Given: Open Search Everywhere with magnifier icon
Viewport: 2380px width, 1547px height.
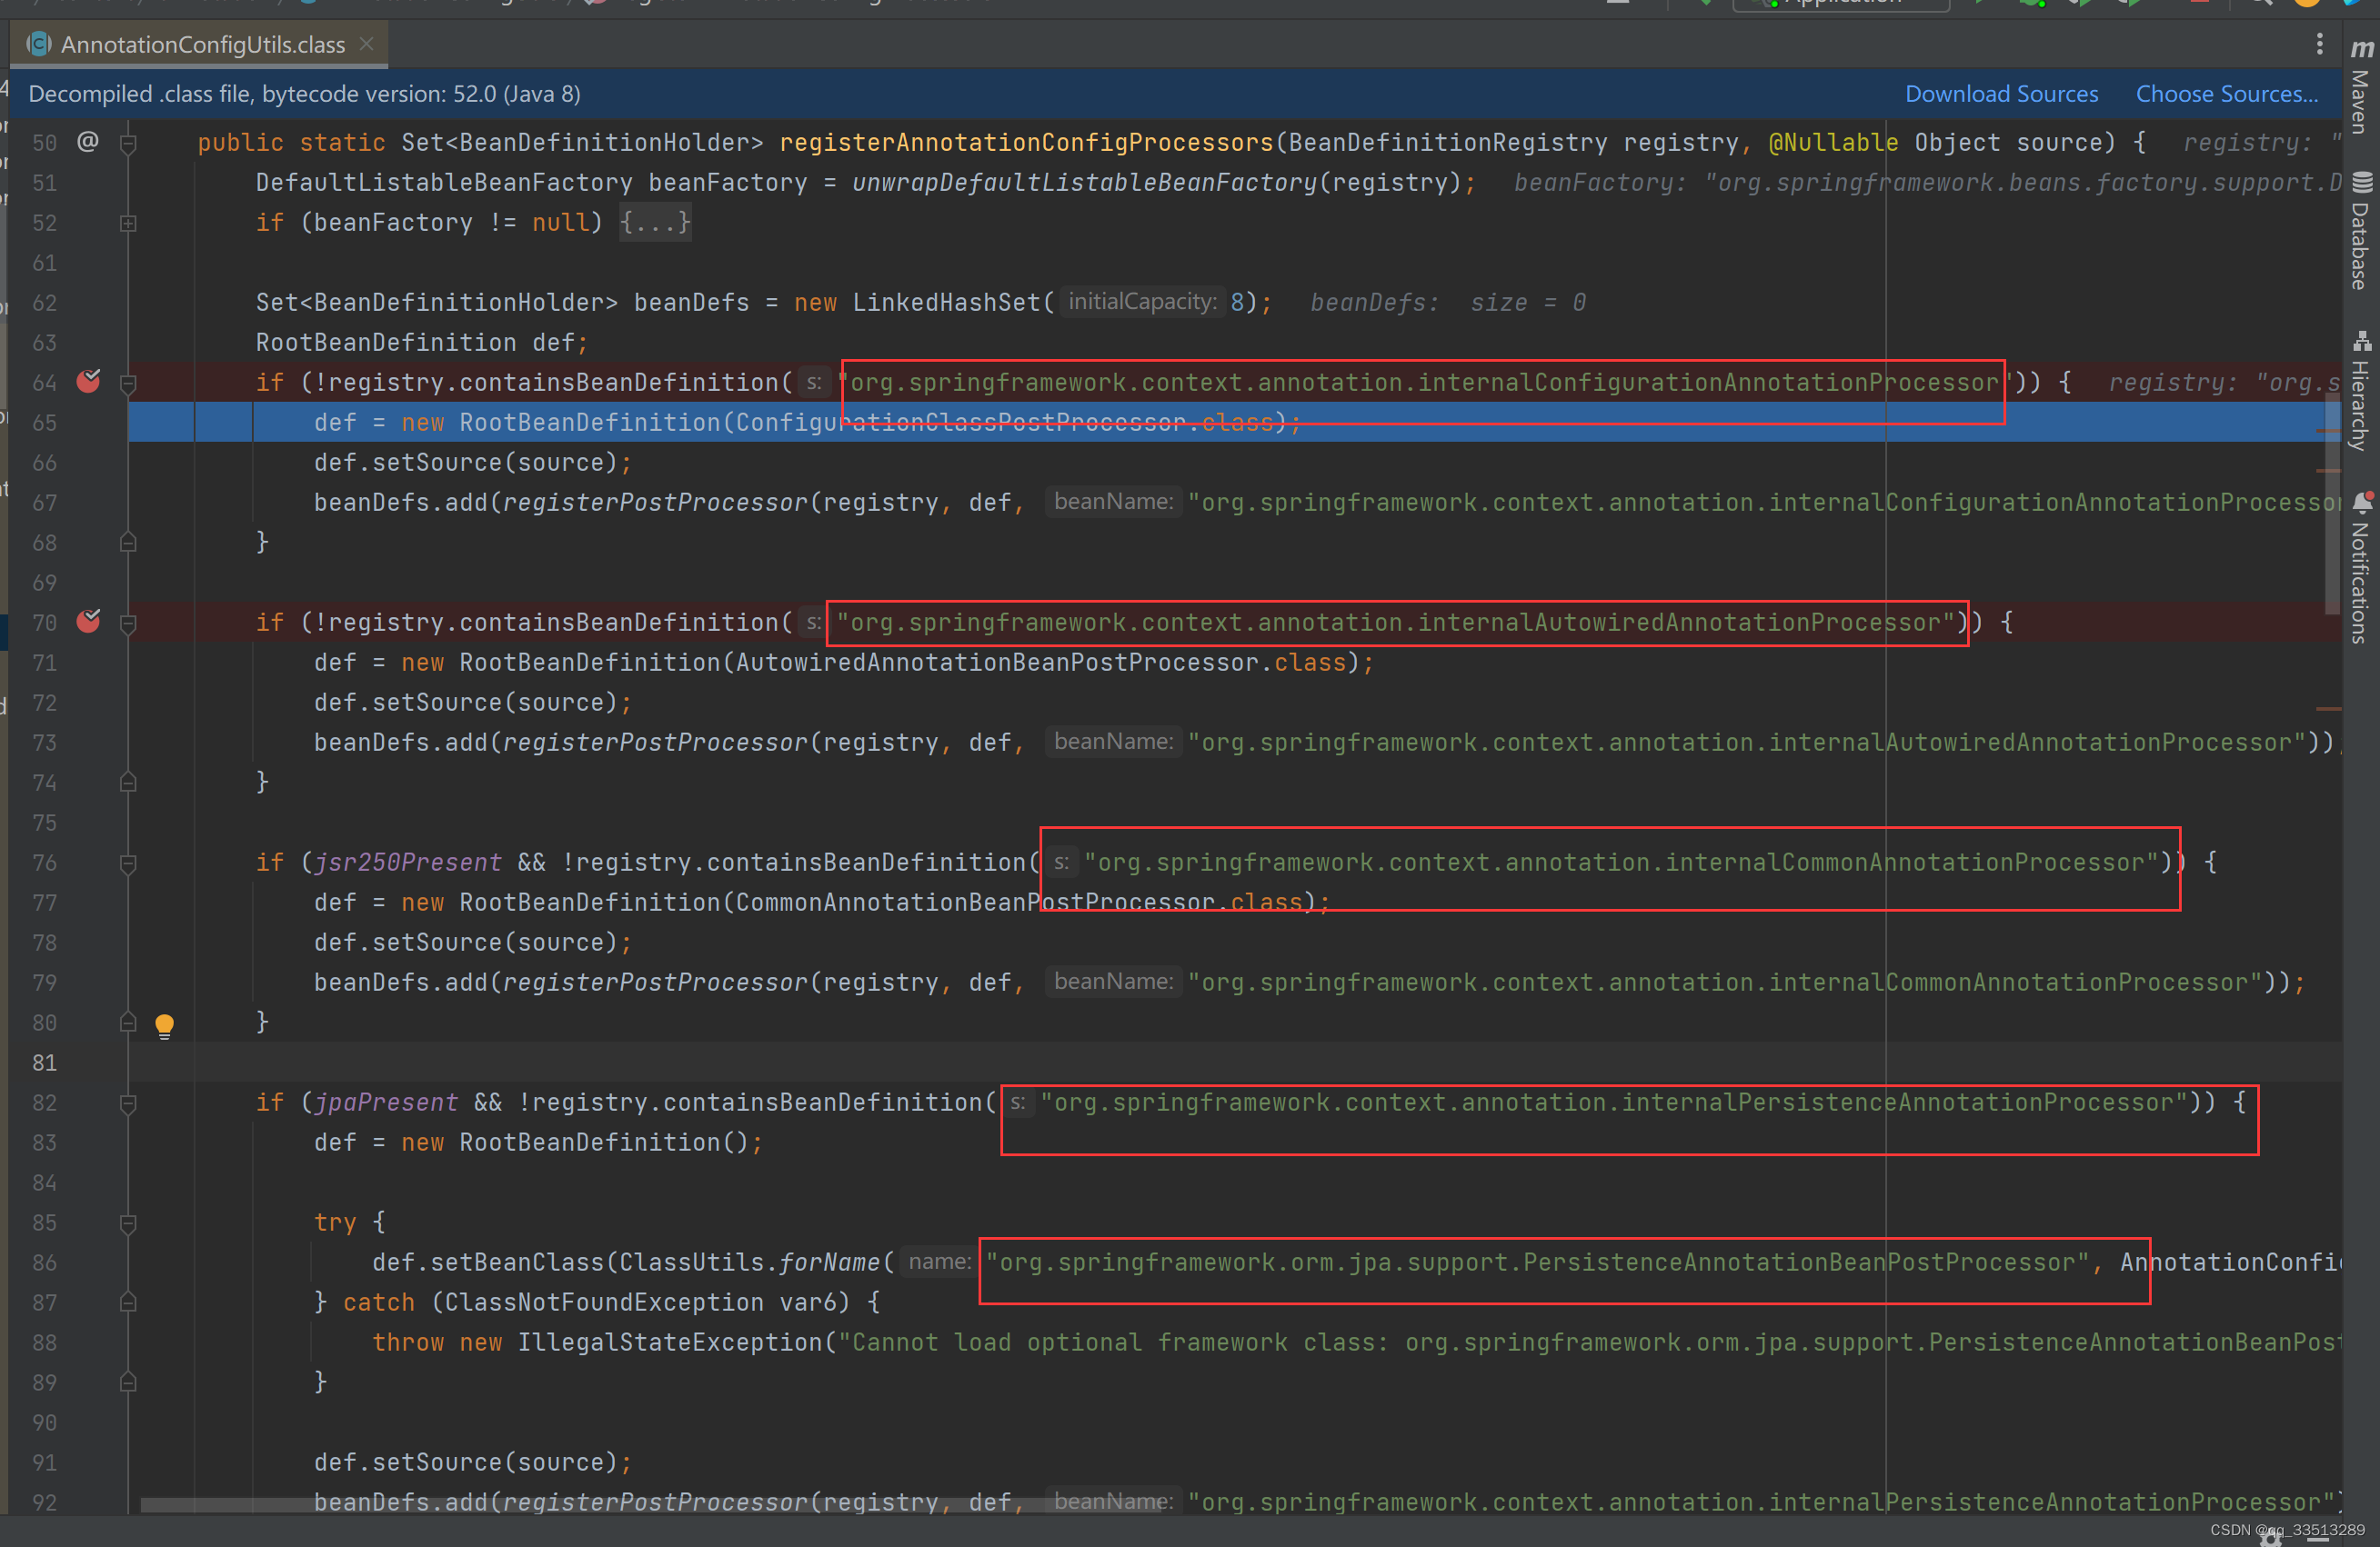Looking at the screenshot, I should click(2262, 5).
